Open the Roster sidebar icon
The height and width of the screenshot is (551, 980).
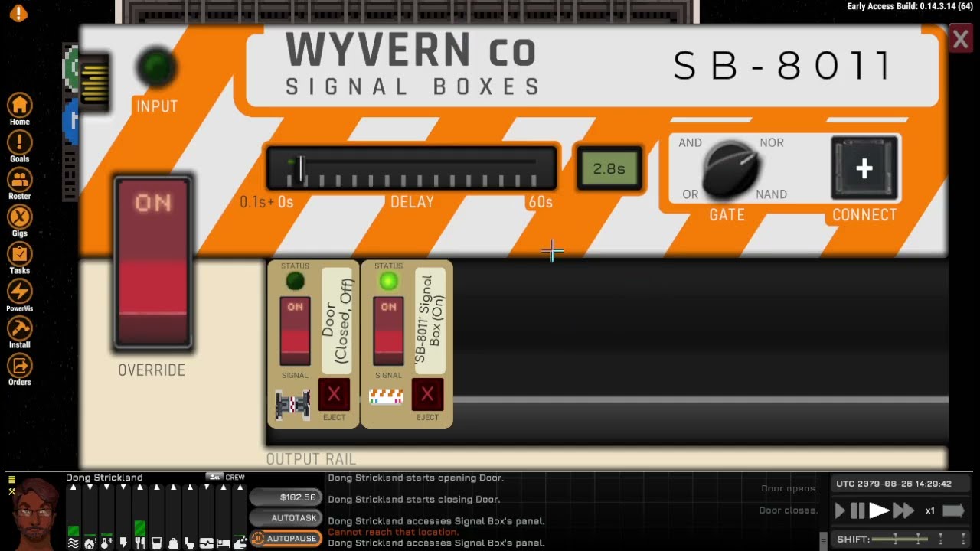pyautogui.click(x=19, y=180)
